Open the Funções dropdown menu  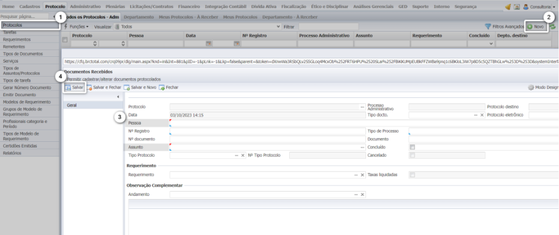(76, 27)
